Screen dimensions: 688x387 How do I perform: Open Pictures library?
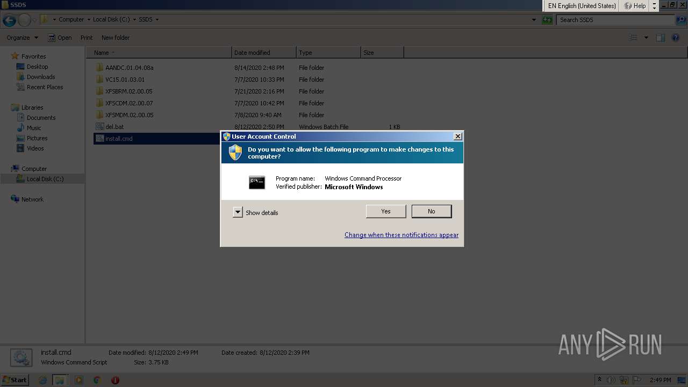click(37, 138)
